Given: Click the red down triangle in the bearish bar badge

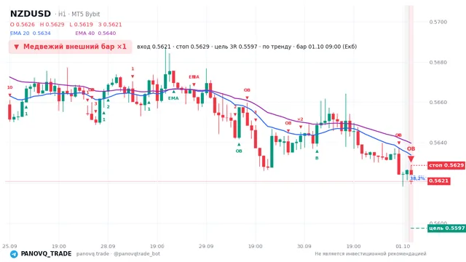Looking at the screenshot, I should (16, 47).
